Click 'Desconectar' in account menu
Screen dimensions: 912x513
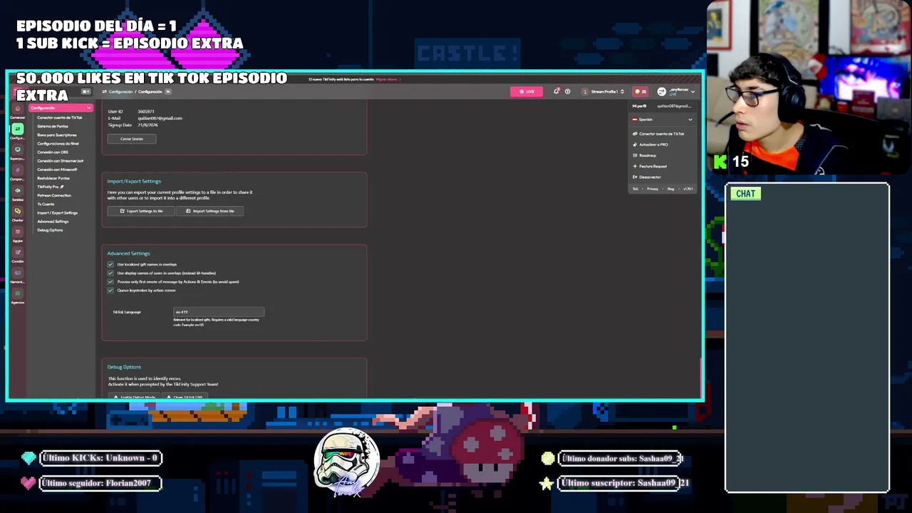click(x=647, y=177)
